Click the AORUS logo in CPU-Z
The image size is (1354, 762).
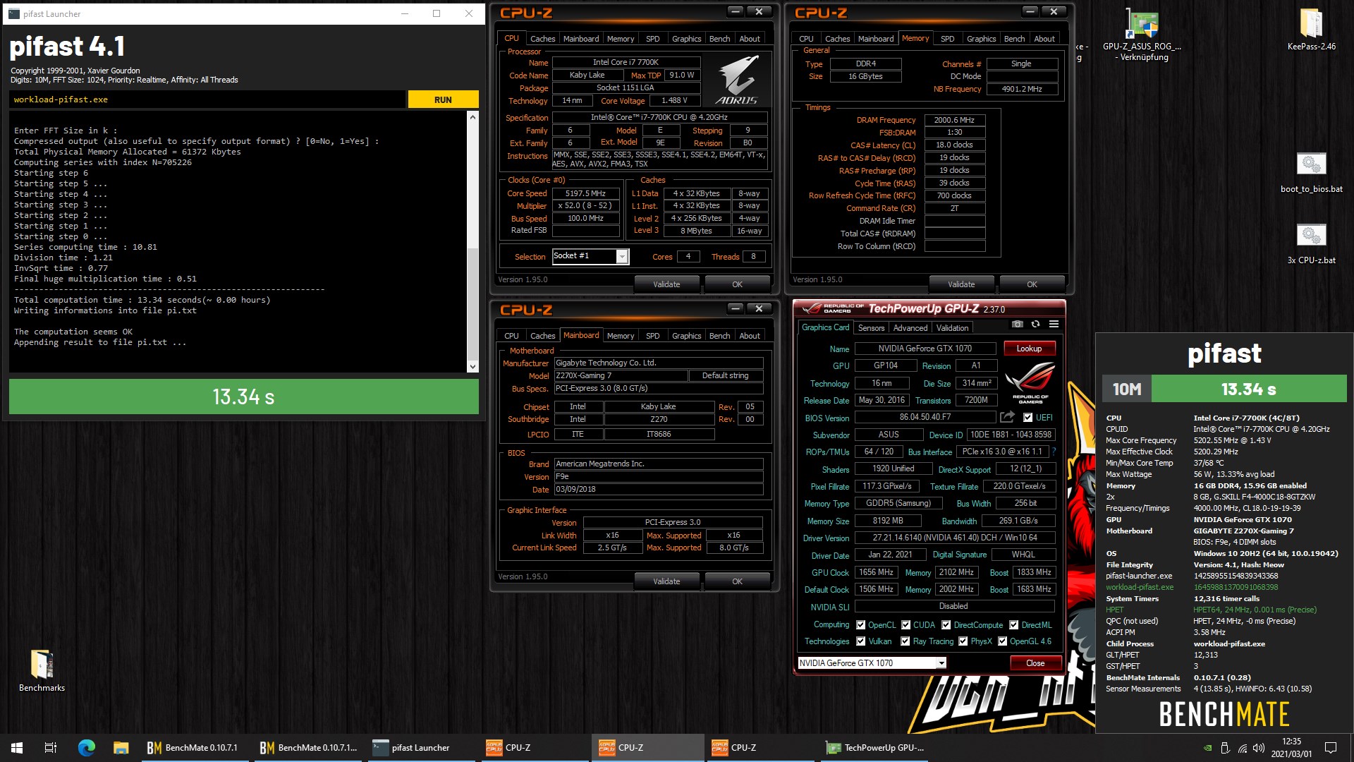click(x=736, y=80)
